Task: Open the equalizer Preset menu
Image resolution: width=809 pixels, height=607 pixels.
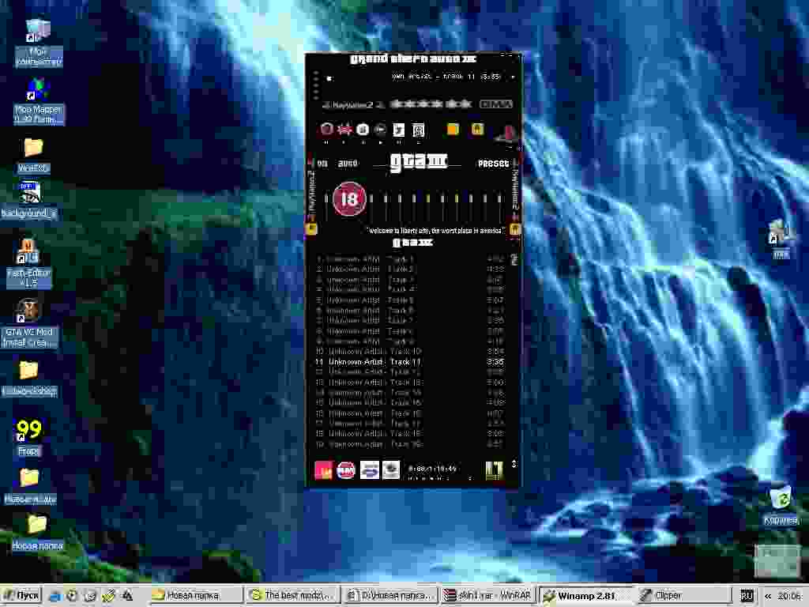Action: coord(493,164)
